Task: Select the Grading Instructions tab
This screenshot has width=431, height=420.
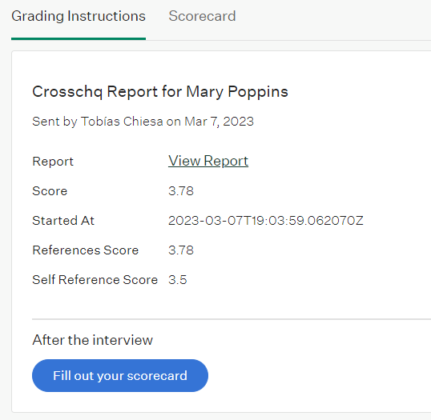Action: tap(79, 16)
